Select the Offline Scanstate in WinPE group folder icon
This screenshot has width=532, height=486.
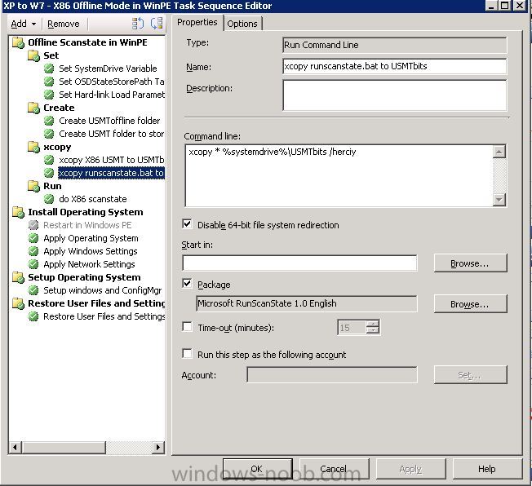pos(18,42)
